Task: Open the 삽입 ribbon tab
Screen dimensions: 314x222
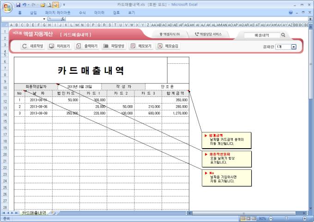Action: point(33,12)
